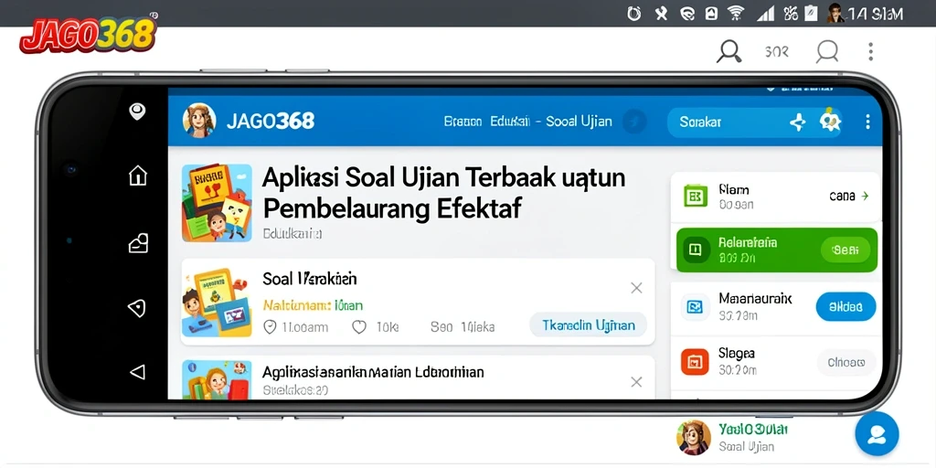Open the three-dot menu in the top bar
936x468 pixels.
(871, 52)
